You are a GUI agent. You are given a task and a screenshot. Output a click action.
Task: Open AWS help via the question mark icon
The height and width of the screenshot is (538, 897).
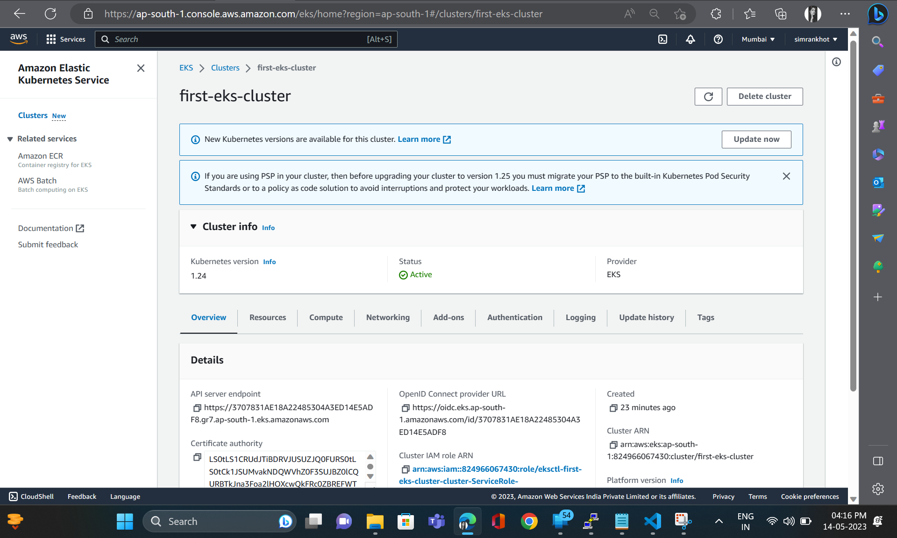click(x=718, y=39)
